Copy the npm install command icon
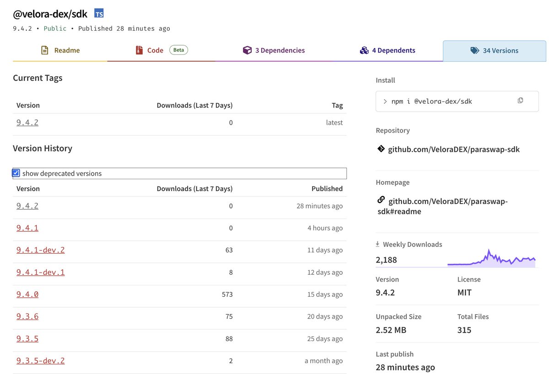 [x=520, y=101]
